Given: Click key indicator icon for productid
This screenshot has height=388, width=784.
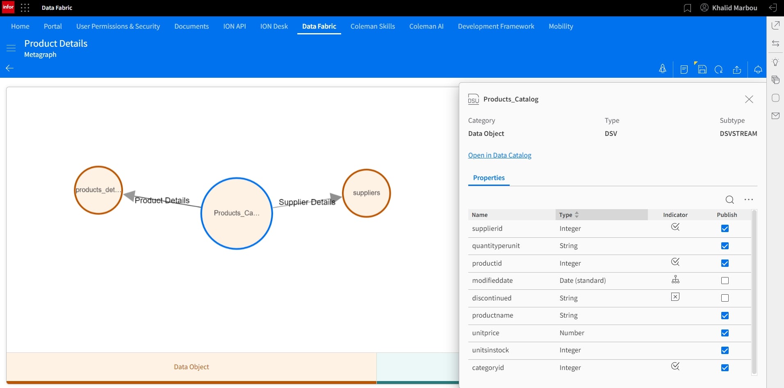Looking at the screenshot, I should coord(675,262).
